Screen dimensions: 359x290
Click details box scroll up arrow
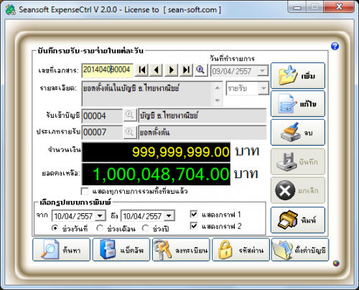tap(218, 88)
